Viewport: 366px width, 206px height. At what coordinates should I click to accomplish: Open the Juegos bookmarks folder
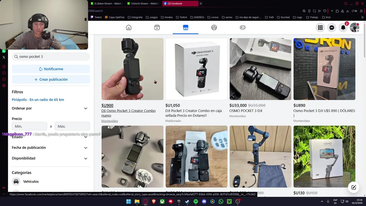tap(152, 17)
